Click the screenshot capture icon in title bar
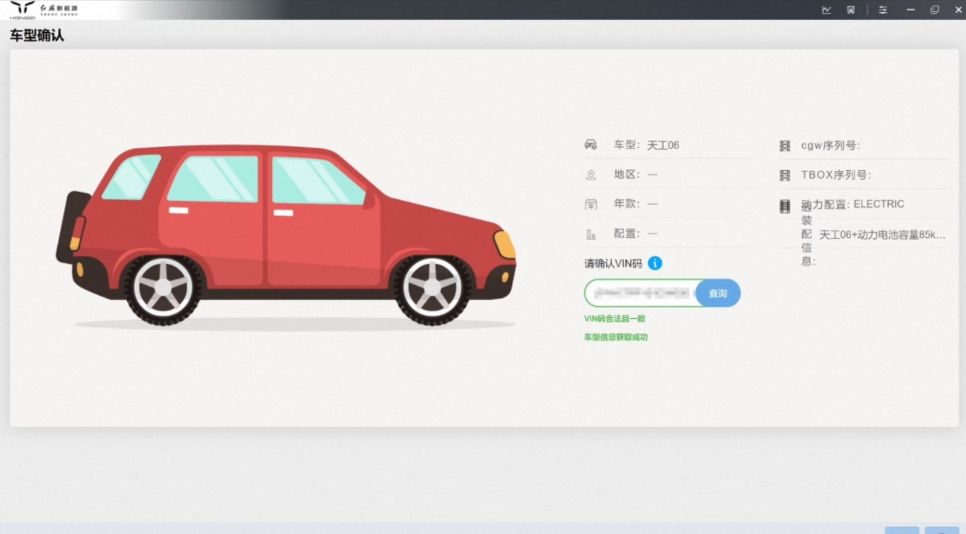This screenshot has height=534, width=966. tap(851, 10)
